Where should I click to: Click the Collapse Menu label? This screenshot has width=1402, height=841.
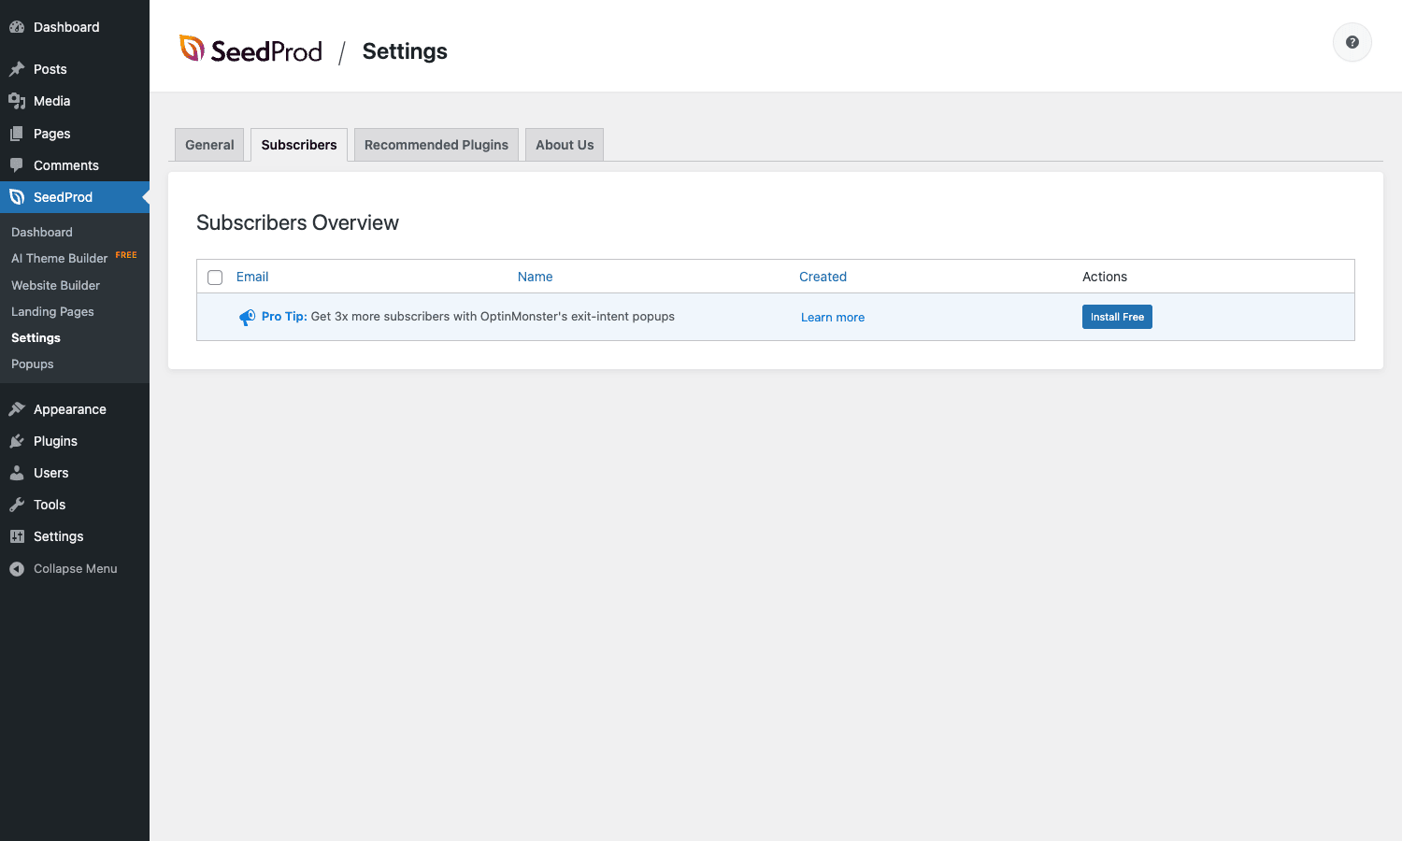pyautogui.click(x=76, y=568)
